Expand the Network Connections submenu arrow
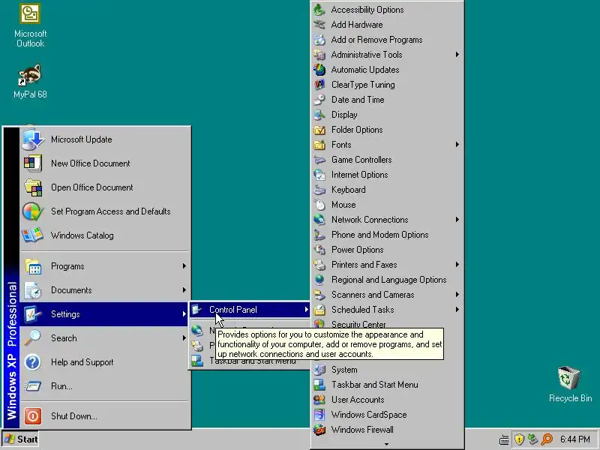 pyautogui.click(x=457, y=219)
